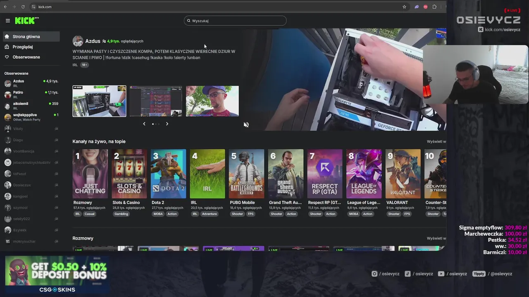
Task: Open the green IRL category card
Action: pos(207,174)
